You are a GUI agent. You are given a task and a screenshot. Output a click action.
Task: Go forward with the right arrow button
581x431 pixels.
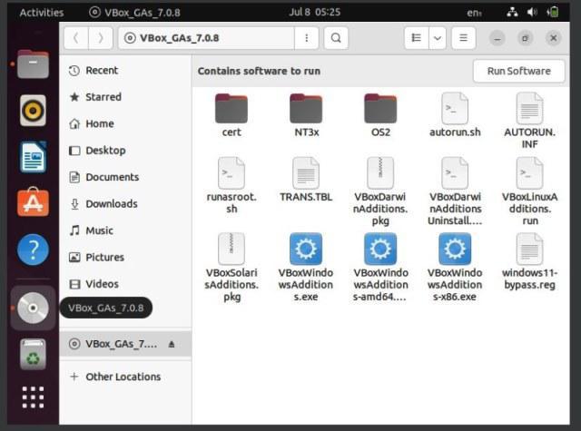101,38
